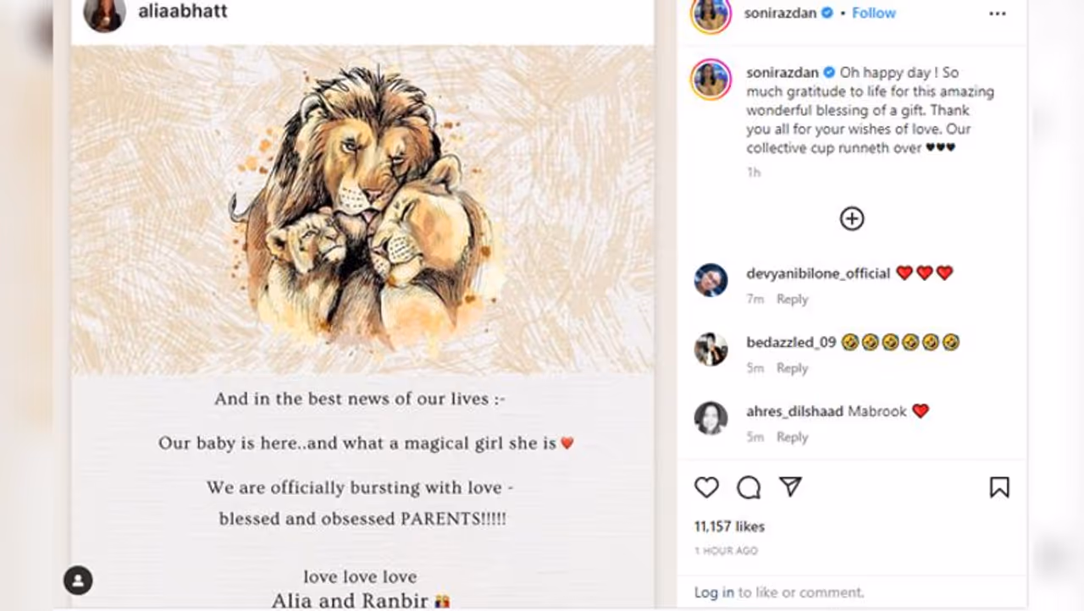This screenshot has height=611, width=1084.
Task: Share the post via paper plane icon
Action: tap(790, 487)
